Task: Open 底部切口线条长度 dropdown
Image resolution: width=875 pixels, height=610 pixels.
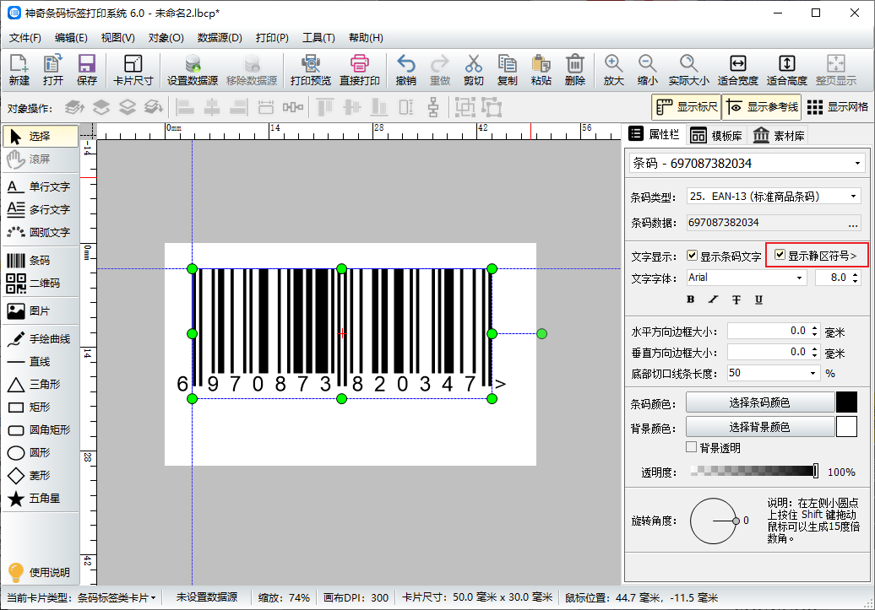Action: coord(813,373)
